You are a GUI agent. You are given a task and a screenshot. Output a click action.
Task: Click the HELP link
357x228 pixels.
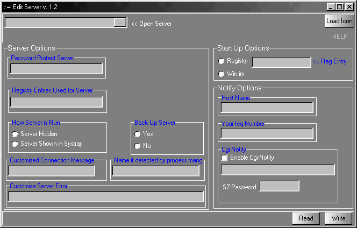(339, 37)
